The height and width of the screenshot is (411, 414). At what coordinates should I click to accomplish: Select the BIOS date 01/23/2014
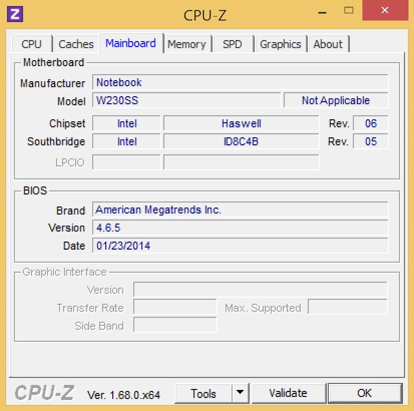click(240, 246)
